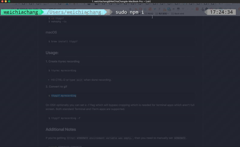Screen dimensions: 240x147
Task: Click the /Users/weichiachang path segment
Action: [x=74, y=12]
